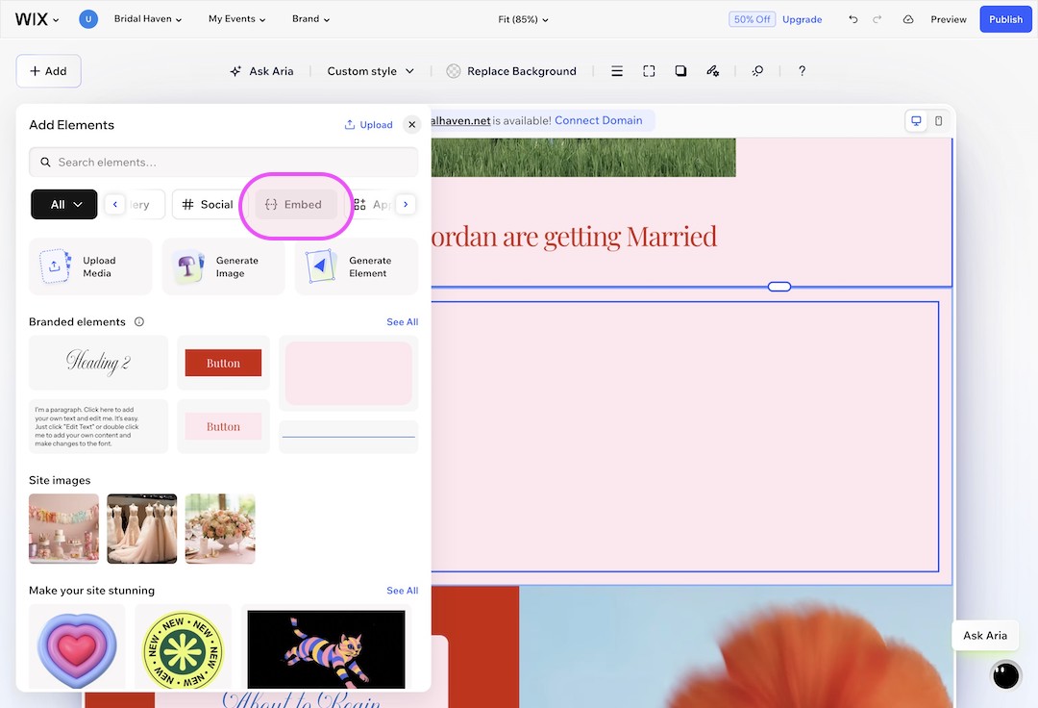Switch to mobile view using the phone toggle
The height and width of the screenshot is (708, 1038).
(x=938, y=120)
